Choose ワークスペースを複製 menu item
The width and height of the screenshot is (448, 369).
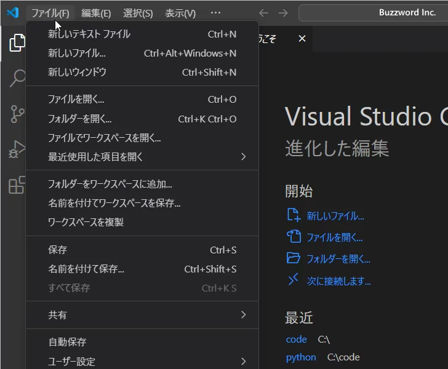pyautogui.click(x=142, y=222)
